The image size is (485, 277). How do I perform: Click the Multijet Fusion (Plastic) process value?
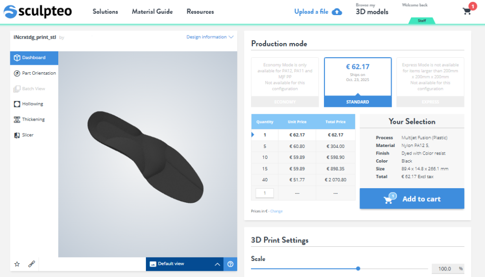(x=424, y=138)
